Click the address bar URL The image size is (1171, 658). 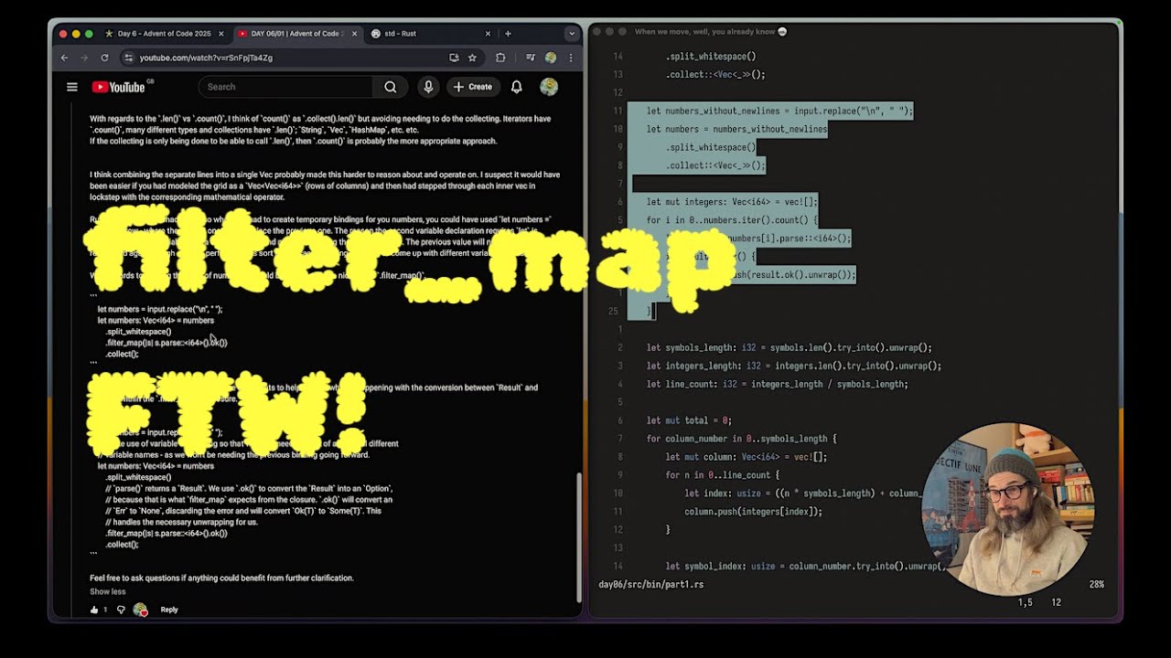click(x=206, y=58)
